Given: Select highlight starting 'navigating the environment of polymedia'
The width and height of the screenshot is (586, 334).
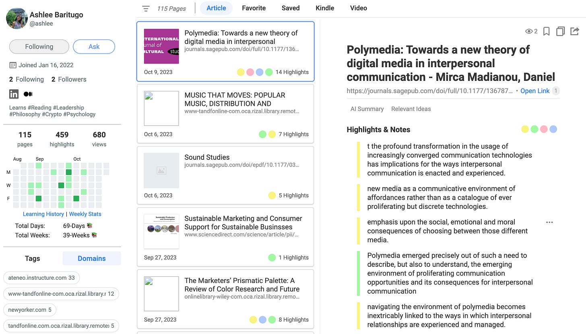Looking at the screenshot, I should click(x=449, y=316).
